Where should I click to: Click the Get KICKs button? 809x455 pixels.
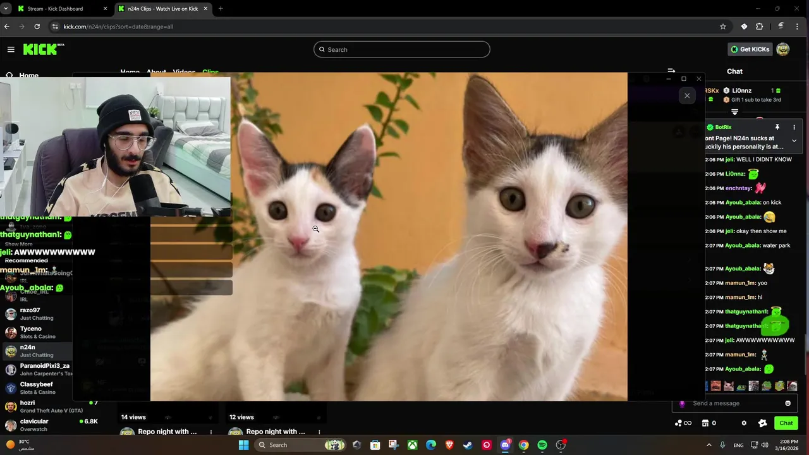point(750,49)
